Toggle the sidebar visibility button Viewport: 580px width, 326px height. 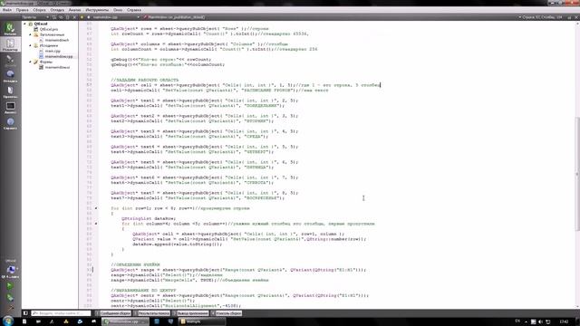pyautogui.click(x=25, y=313)
